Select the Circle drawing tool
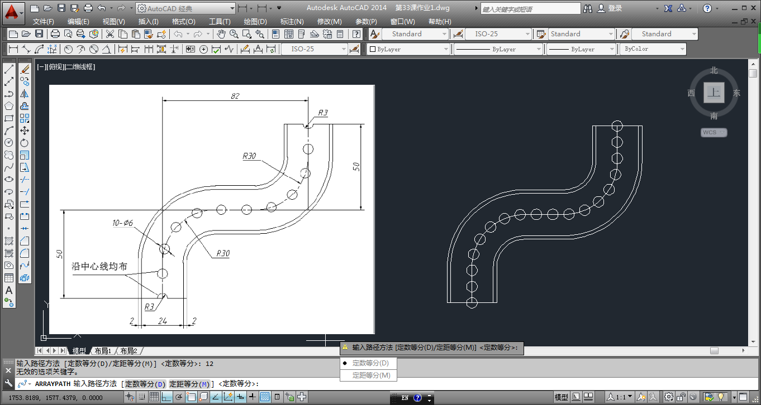 [9, 143]
